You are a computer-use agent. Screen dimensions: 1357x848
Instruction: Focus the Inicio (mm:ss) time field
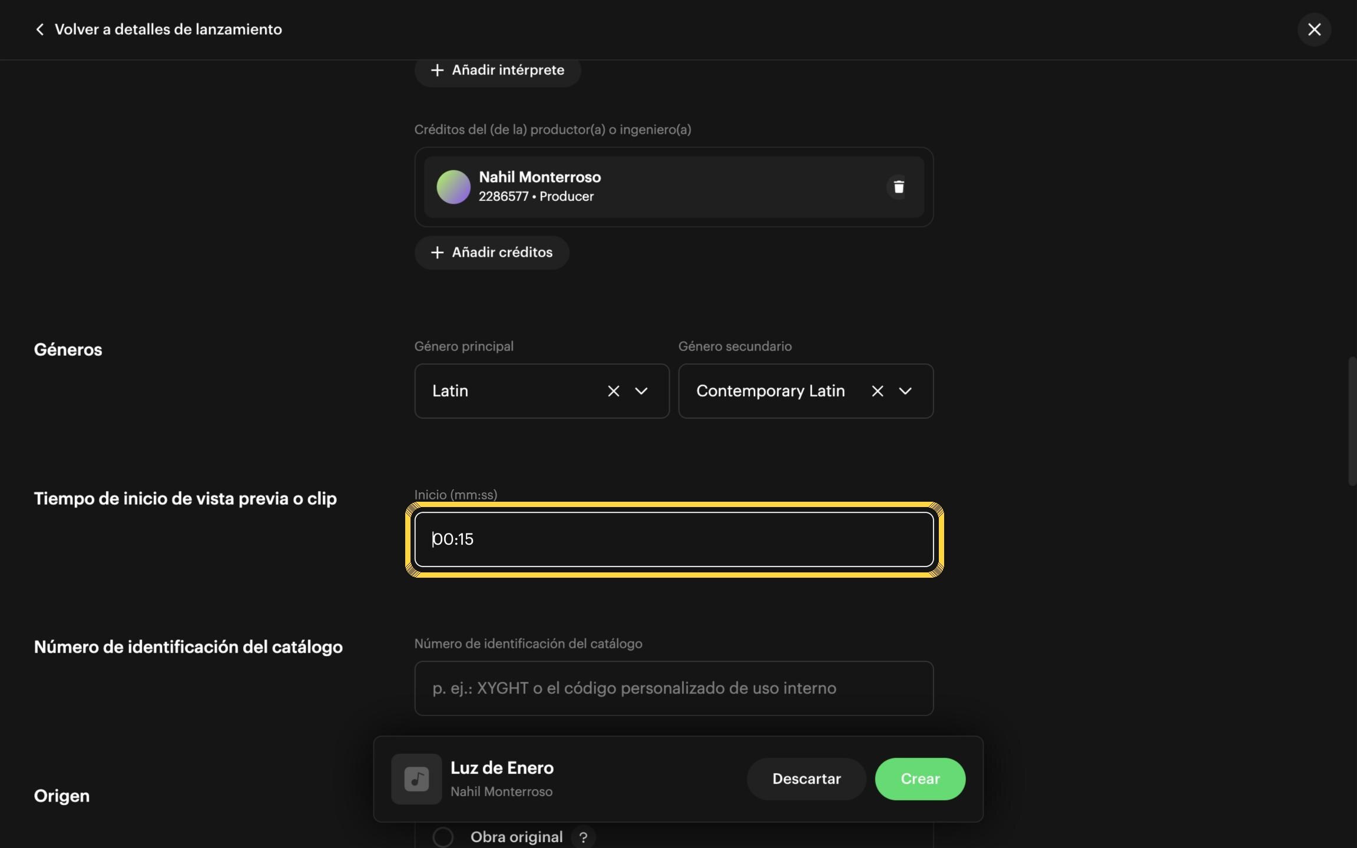[674, 539]
